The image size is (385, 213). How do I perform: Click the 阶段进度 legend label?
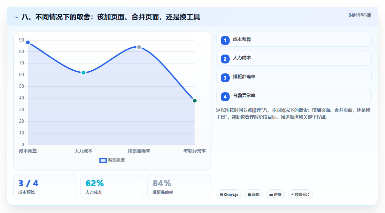click(x=117, y=160)
